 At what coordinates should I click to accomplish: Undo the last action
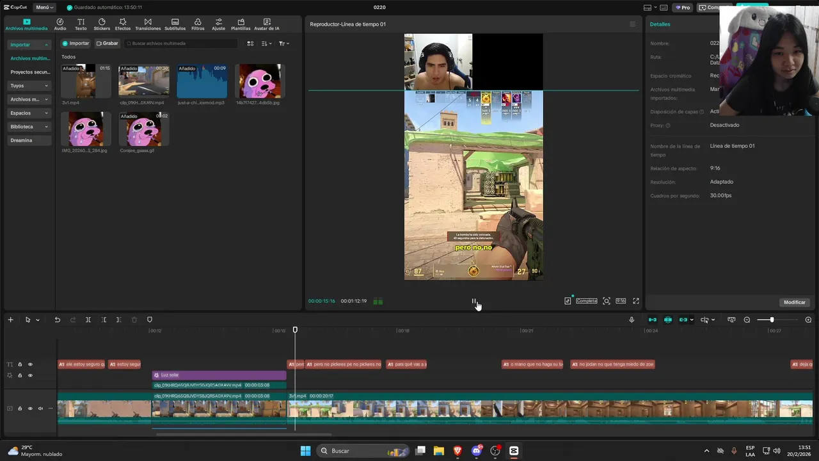pyautogui.click(x=57, y=319)
